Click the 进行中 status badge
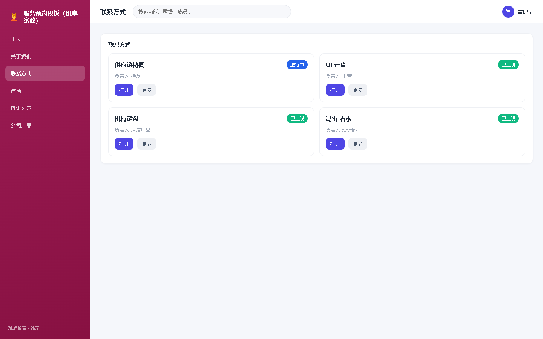Screen dimensions: 543x339 (297, 65)
